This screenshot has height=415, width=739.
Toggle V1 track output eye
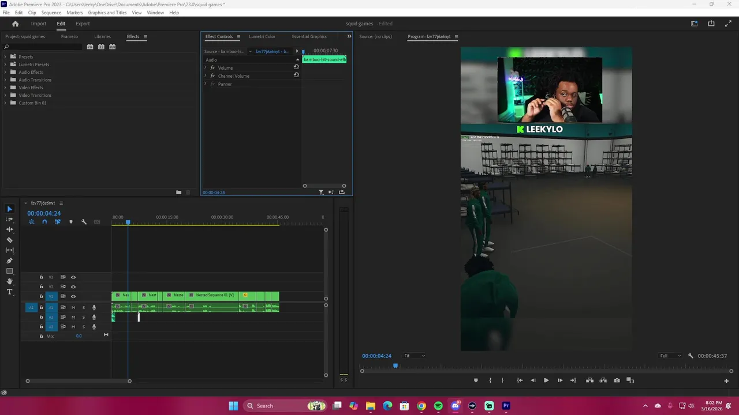(73, 296)
